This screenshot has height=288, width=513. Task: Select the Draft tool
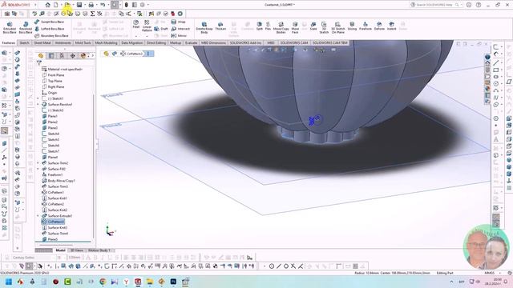(x=161, y=29)
